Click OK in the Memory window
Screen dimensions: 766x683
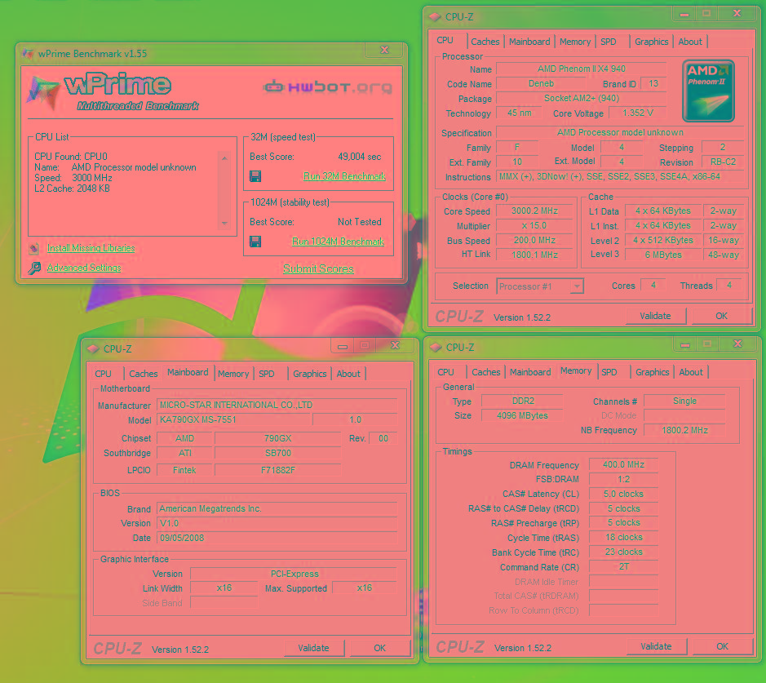pyautogui.click(x=722, y=647)
